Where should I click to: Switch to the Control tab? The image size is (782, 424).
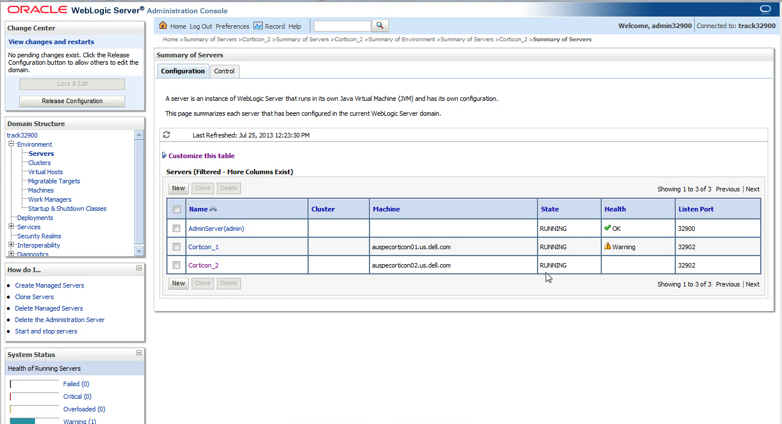pos(224,71)
